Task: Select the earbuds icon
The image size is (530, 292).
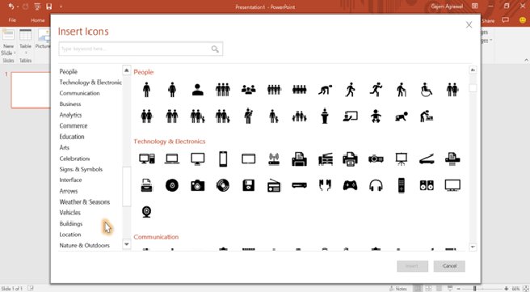Action: (x=325, y=185)
